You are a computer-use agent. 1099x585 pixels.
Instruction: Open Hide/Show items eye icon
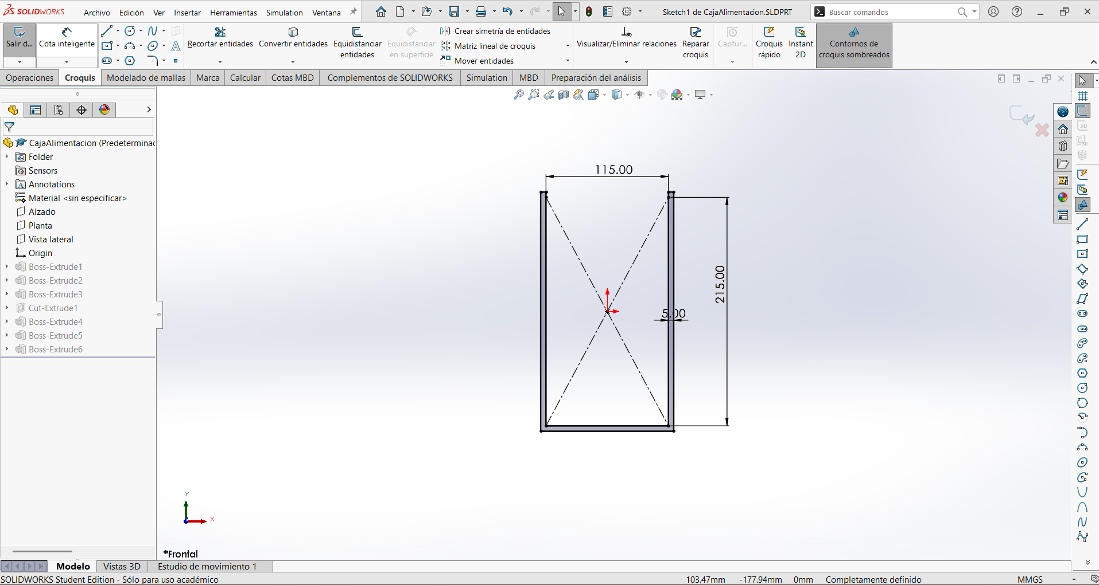(639, 95)
